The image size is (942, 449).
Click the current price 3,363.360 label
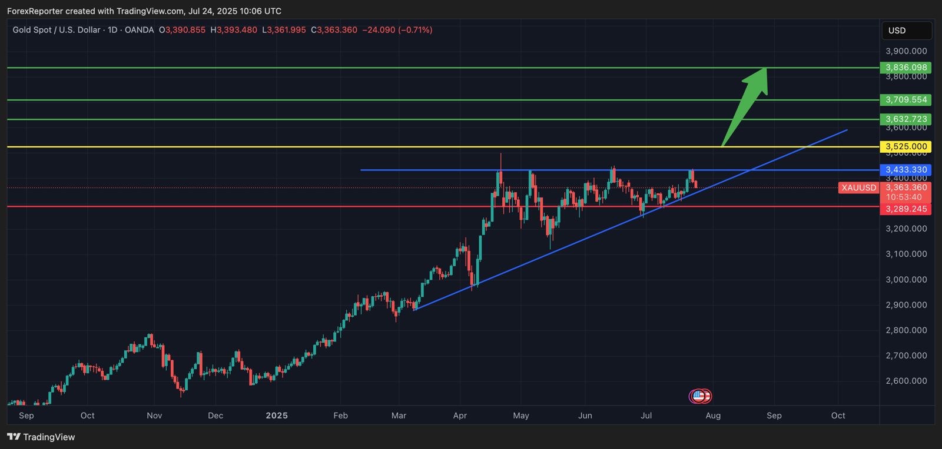tap(905, 188)
